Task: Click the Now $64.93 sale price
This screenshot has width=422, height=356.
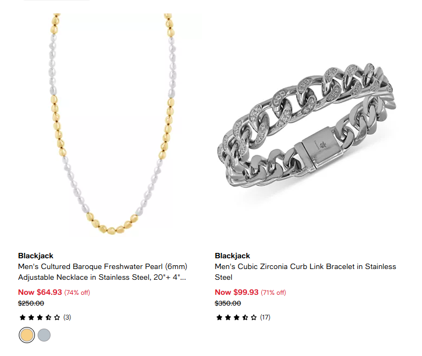Action: (40, 292)
